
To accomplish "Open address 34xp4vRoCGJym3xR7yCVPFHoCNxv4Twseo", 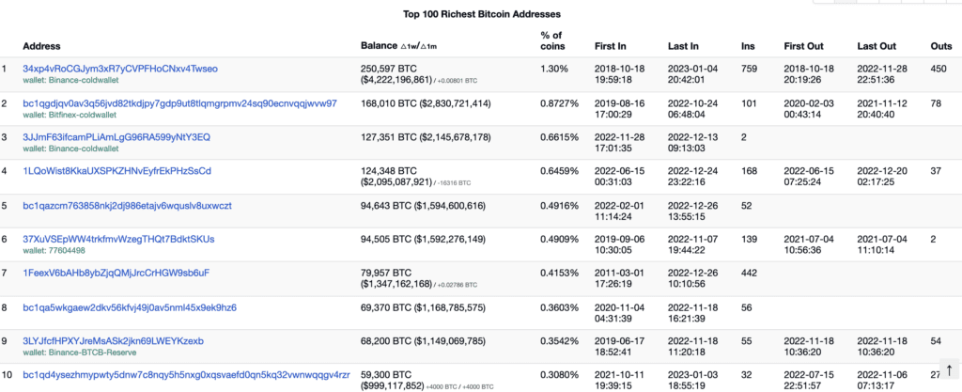I will coord(120,69).
